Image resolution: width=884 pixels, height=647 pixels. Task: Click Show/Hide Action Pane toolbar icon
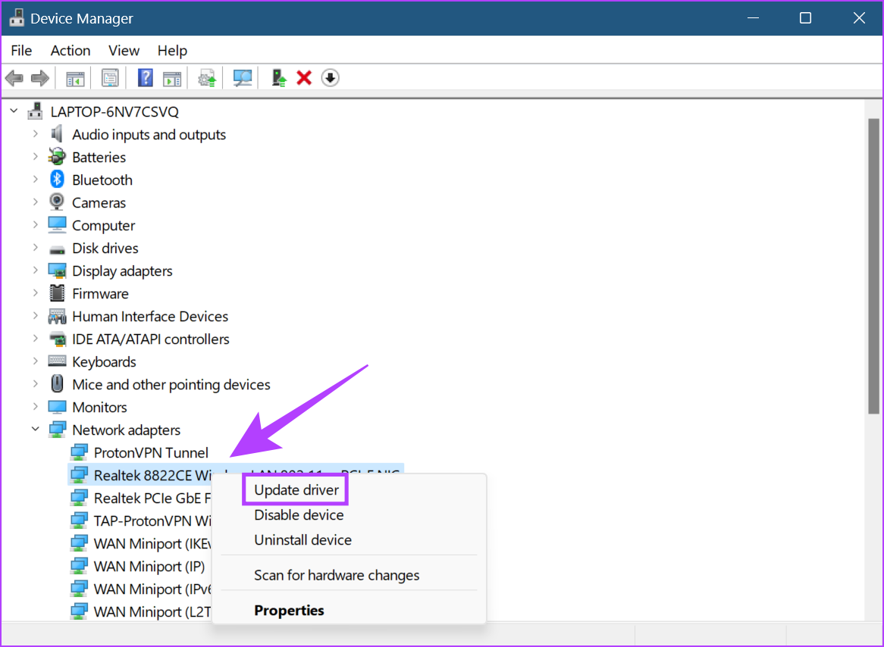point(172,78)
